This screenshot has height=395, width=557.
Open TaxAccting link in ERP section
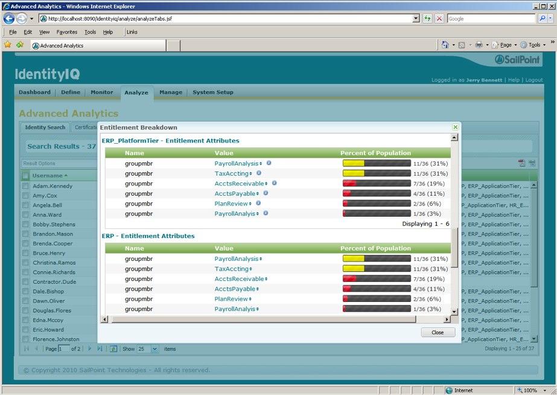tap(231, 269)
